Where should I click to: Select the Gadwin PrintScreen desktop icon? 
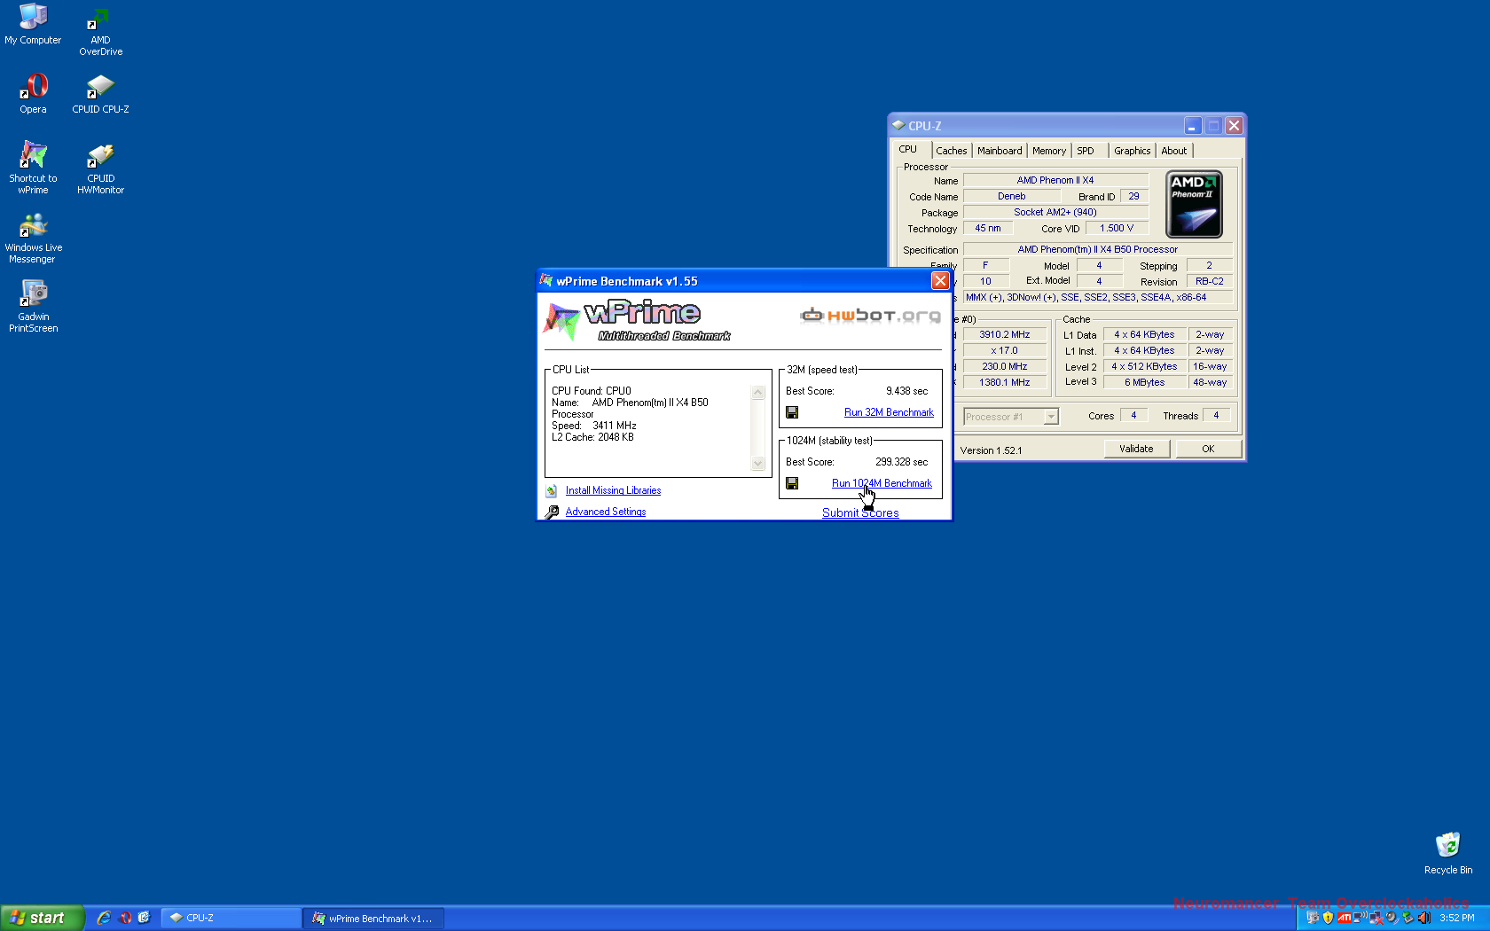33,306
